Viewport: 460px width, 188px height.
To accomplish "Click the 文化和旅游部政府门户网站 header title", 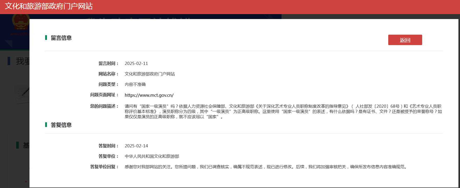I will (49, 6).
